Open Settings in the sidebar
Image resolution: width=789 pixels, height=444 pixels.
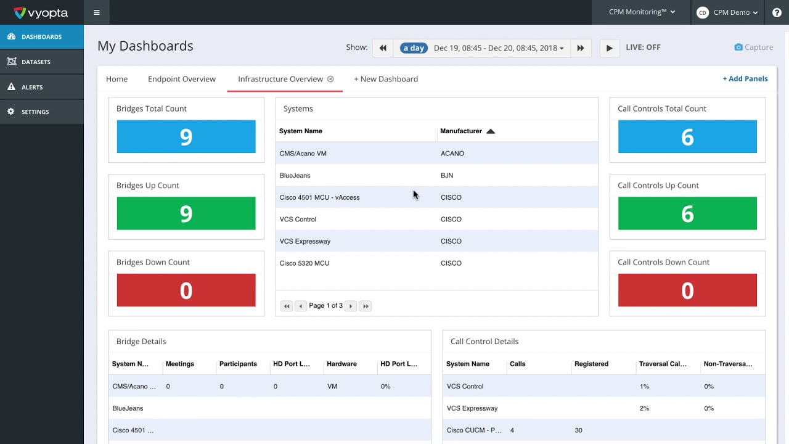[x=42, y=112]
